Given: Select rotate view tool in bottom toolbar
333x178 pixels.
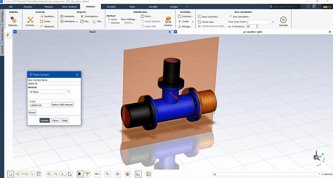Looking at the screenshot, I should click(x=10, y=174).
